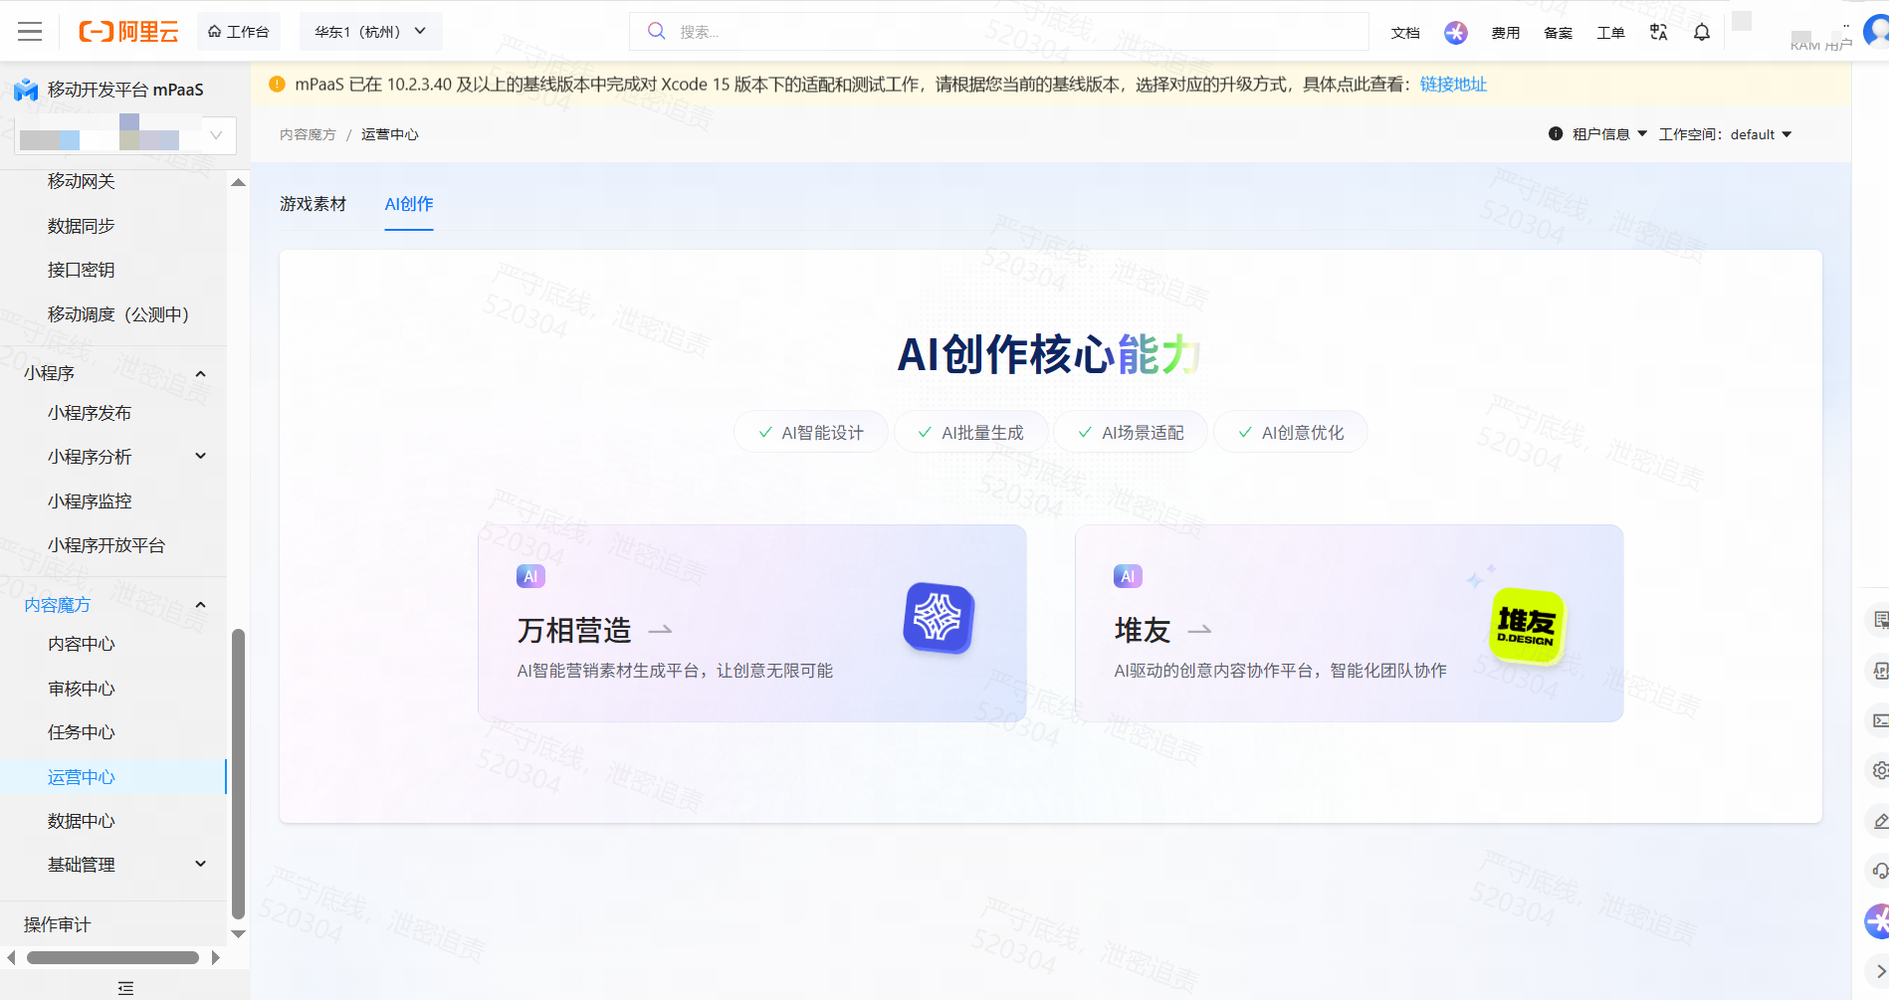
Task: Open 工单 in the top bar
Action: point(1611,33)
